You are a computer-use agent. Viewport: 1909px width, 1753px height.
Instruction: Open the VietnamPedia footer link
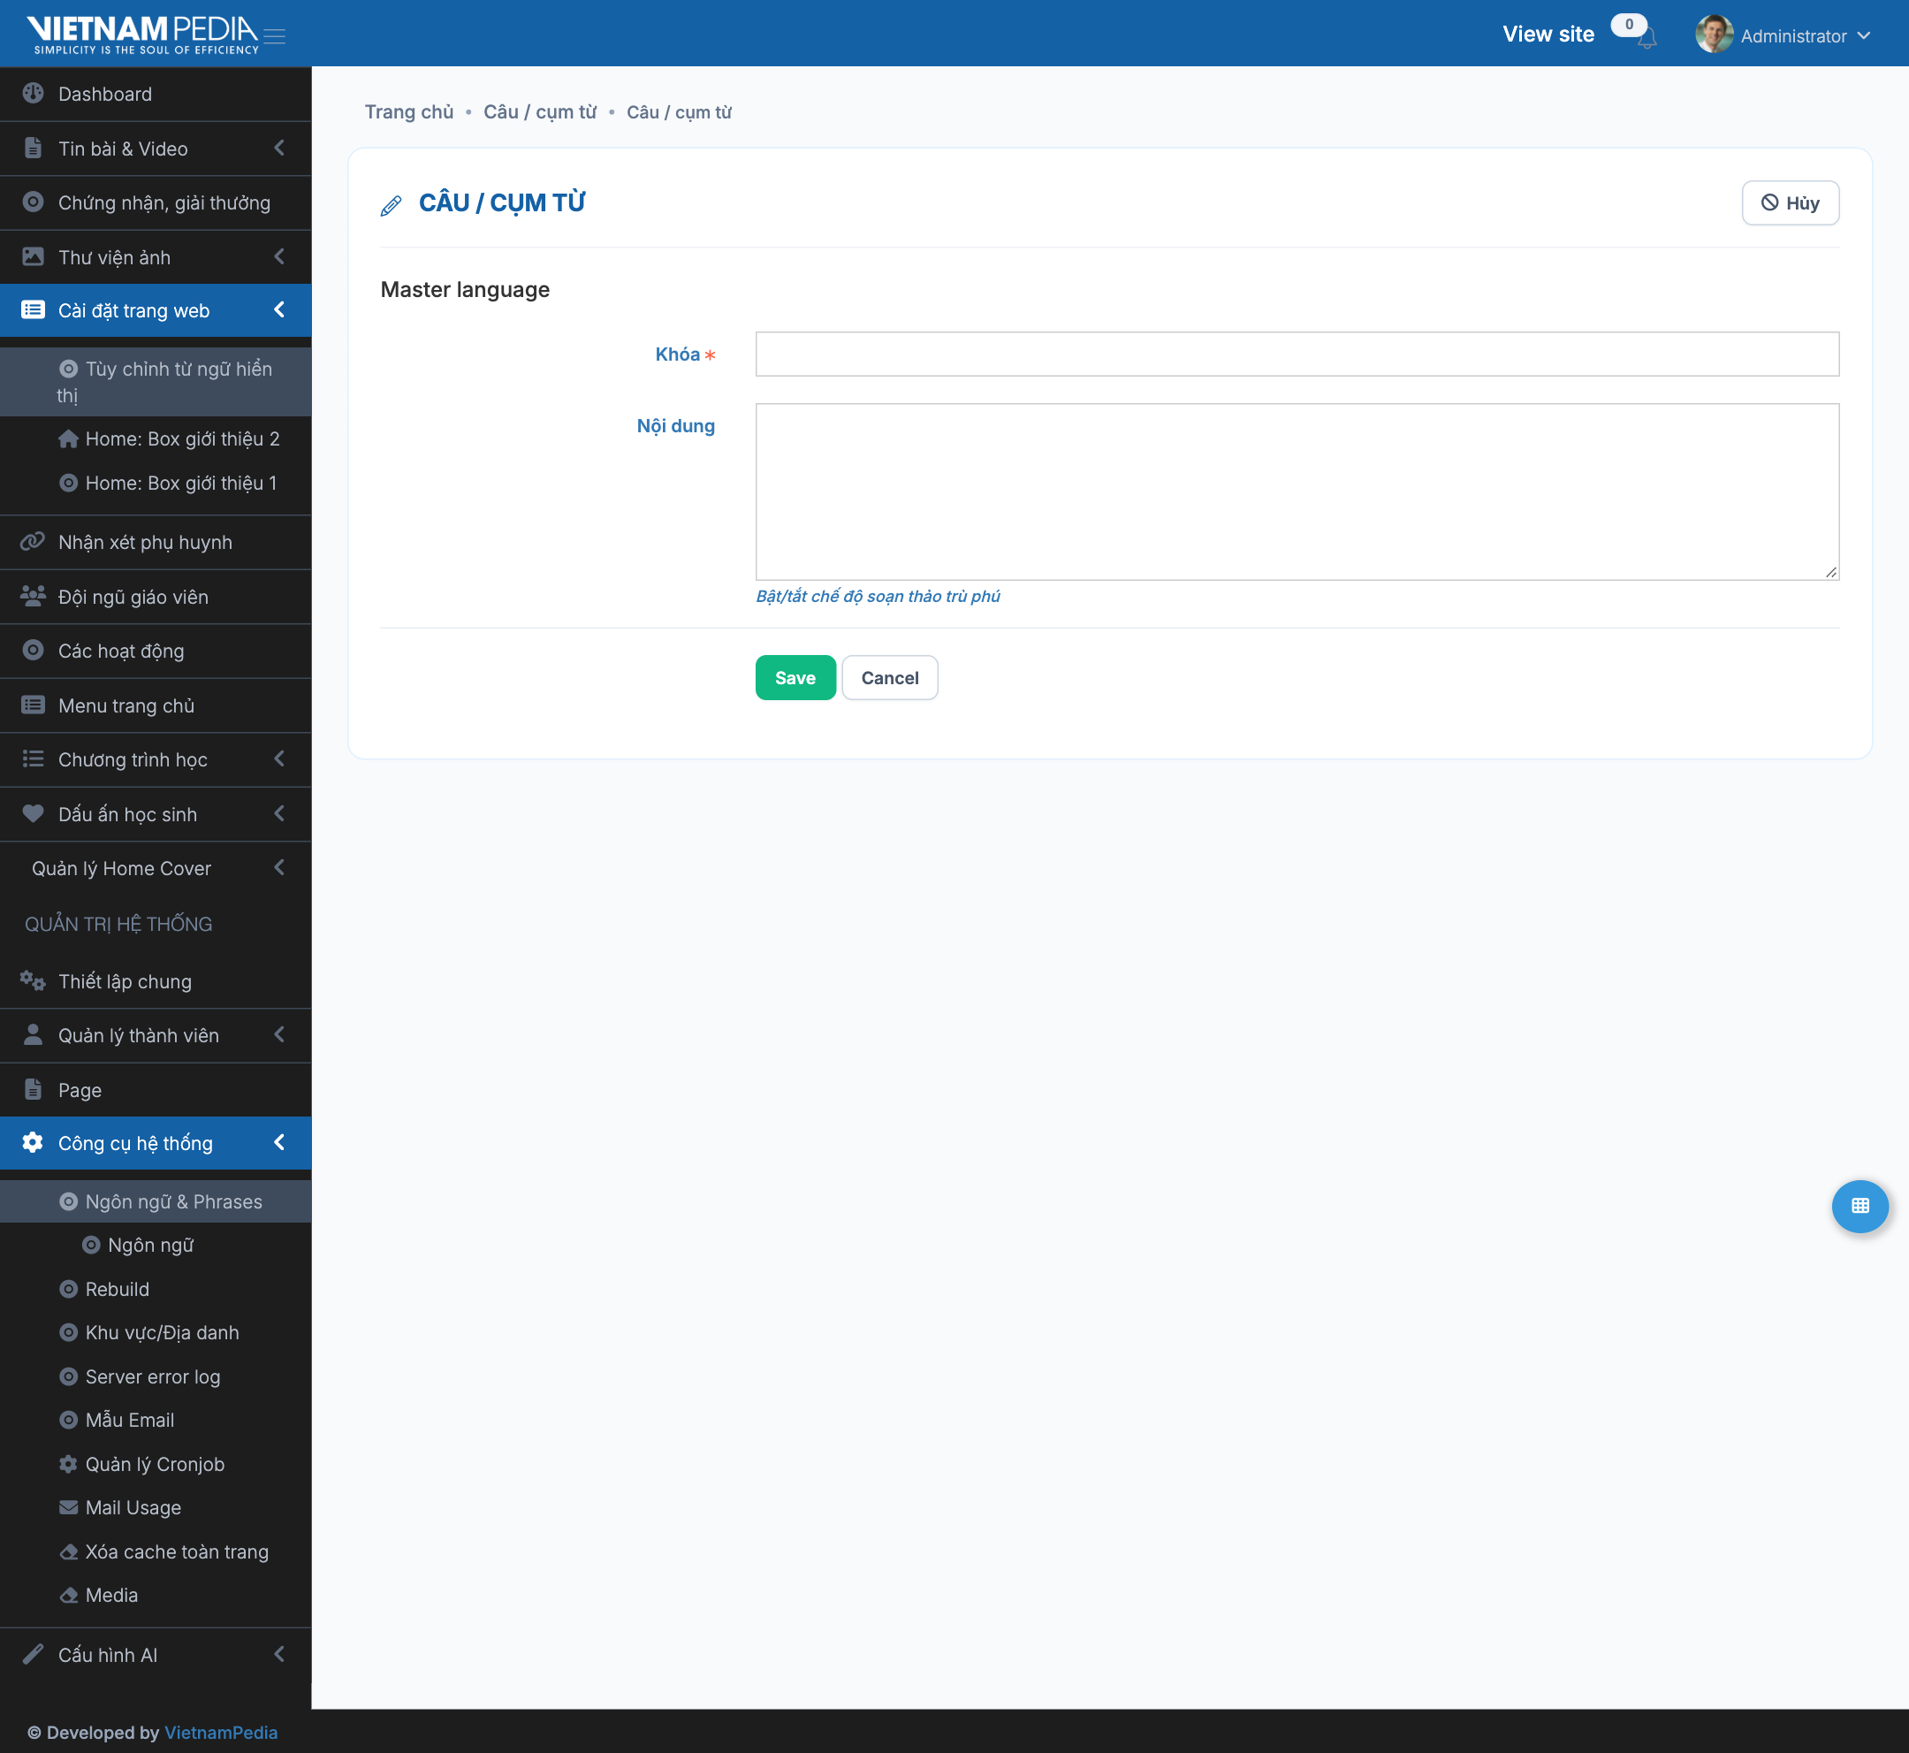[x=221, y=1732]
